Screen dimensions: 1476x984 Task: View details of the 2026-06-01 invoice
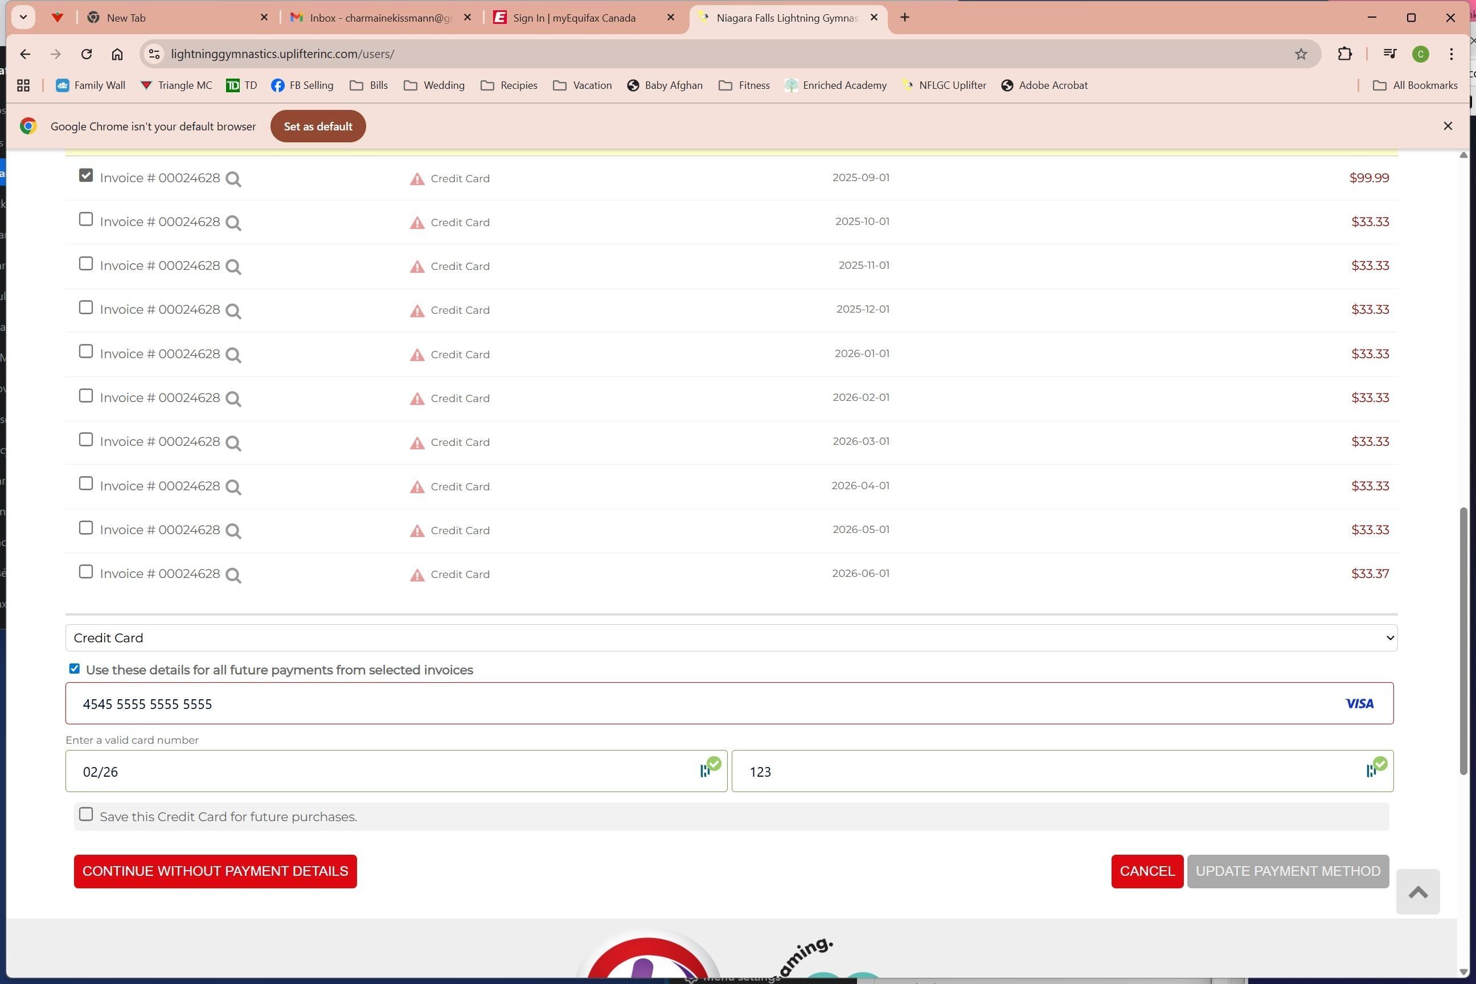pyautogui.click(x=233, y=575)
